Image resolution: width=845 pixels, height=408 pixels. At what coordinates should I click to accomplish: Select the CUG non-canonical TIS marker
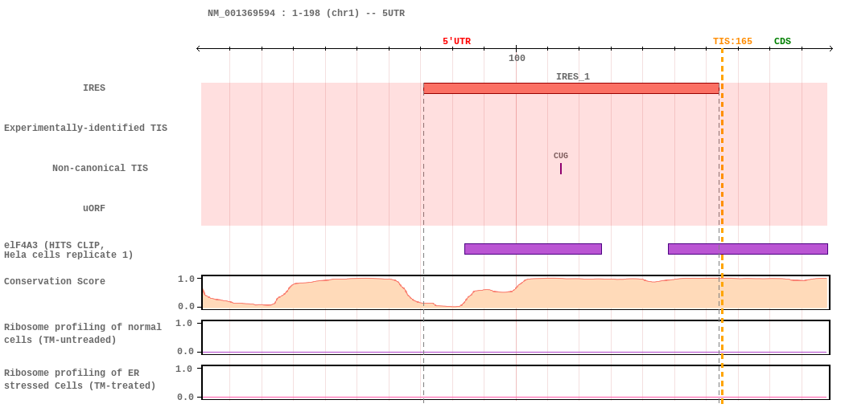click(561, 168)
